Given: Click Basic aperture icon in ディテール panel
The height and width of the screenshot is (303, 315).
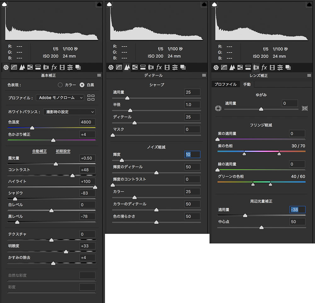Looking at the screenshot, I should click(x=111, y=67).
